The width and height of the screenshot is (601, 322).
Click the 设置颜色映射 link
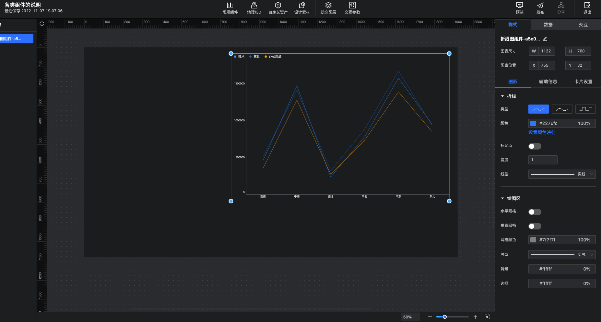pyautogui.click(x=542, y=132)
